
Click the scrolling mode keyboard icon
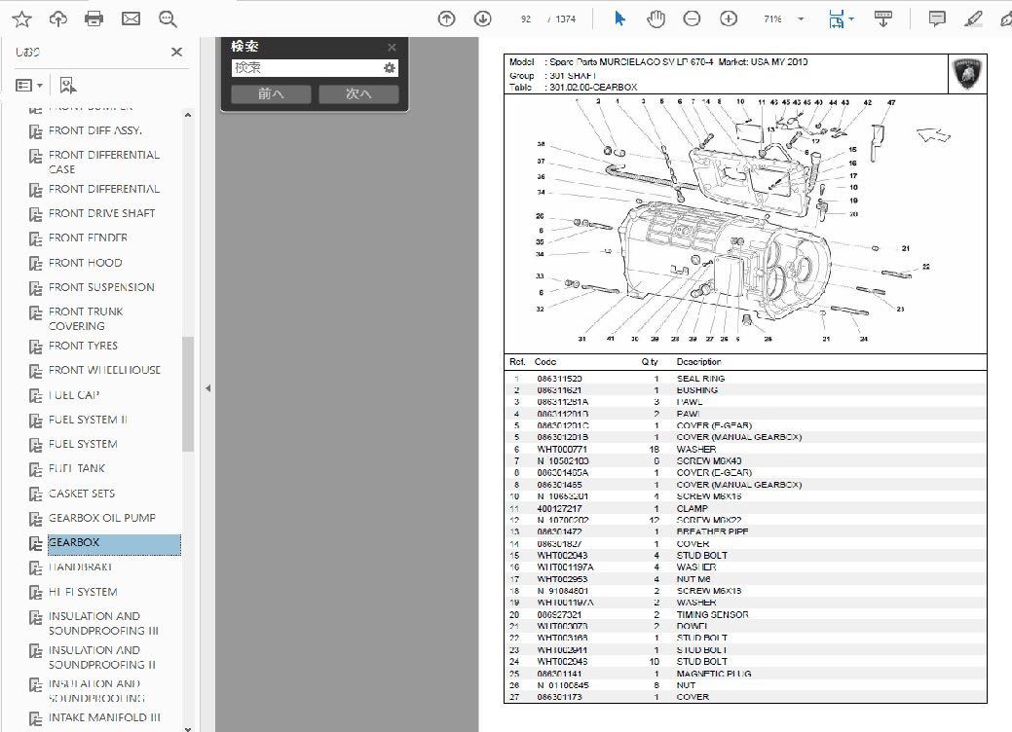tap(882, 19)
